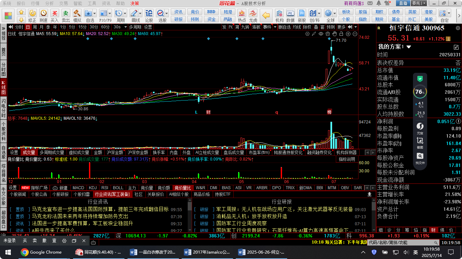
Task: Open the 委托 dropdown in title bar
Action: point(424,3)
